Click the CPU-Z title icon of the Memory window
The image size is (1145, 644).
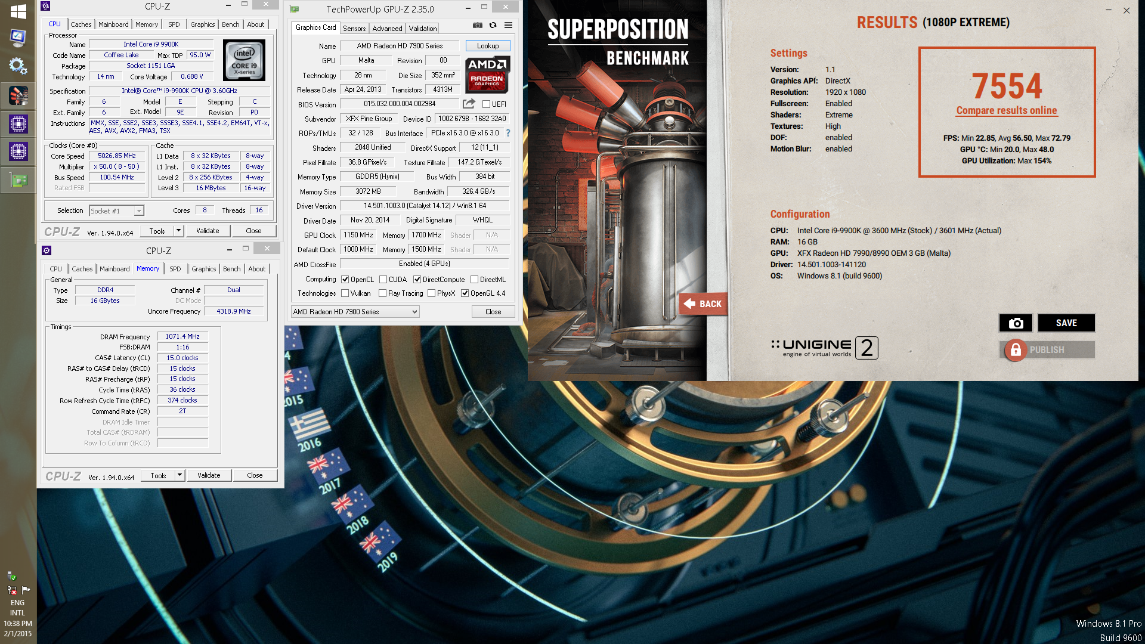click(47, 250)
